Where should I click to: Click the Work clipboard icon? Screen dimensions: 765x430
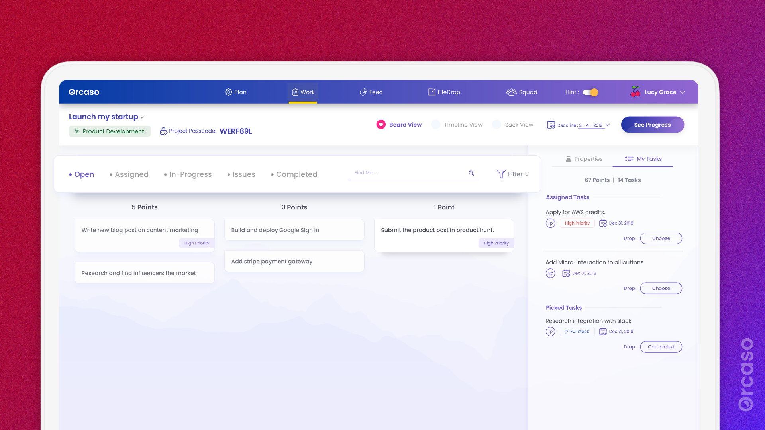coord(295,92)
